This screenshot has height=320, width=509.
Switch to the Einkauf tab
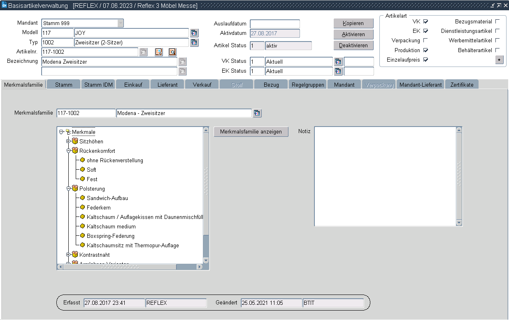133,85
